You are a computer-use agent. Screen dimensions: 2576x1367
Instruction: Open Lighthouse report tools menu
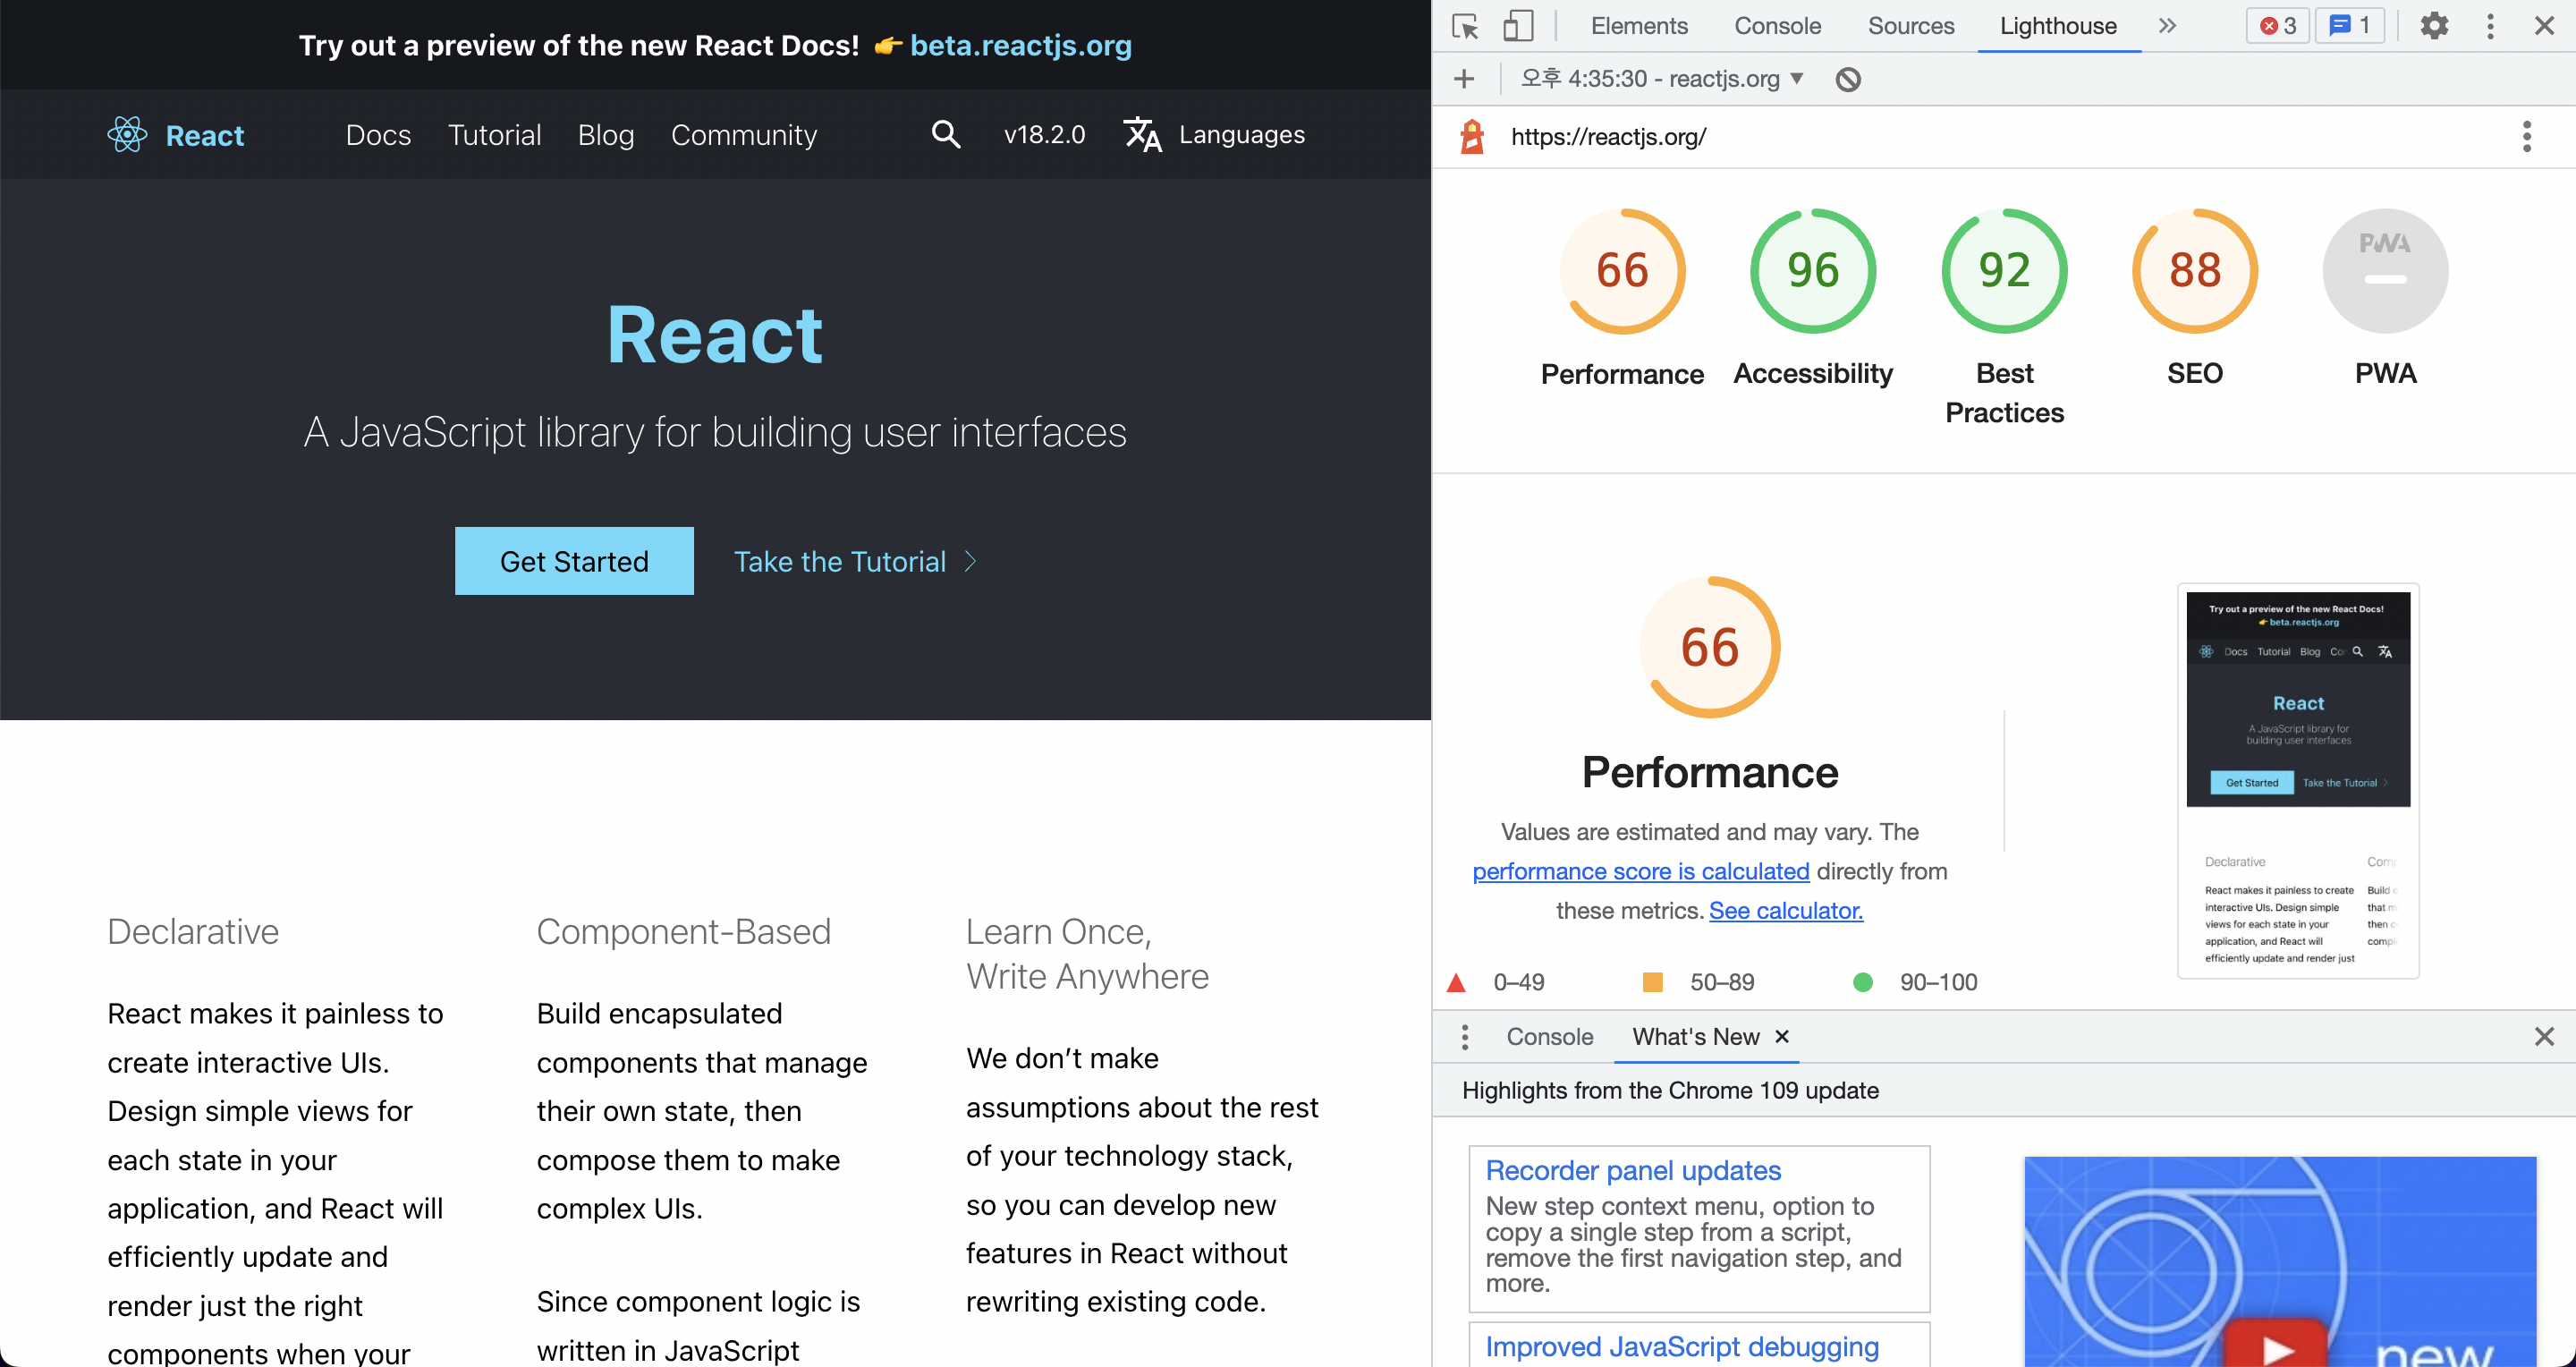coord(2526,137)
